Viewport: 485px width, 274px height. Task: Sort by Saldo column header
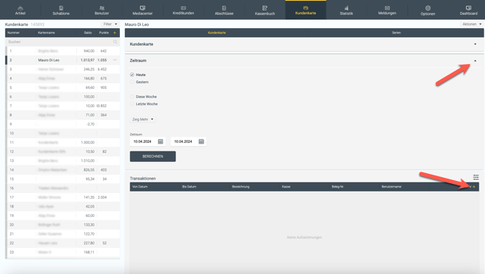(88, 32)
